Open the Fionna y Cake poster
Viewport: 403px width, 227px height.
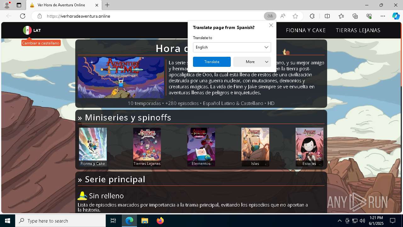93,147
